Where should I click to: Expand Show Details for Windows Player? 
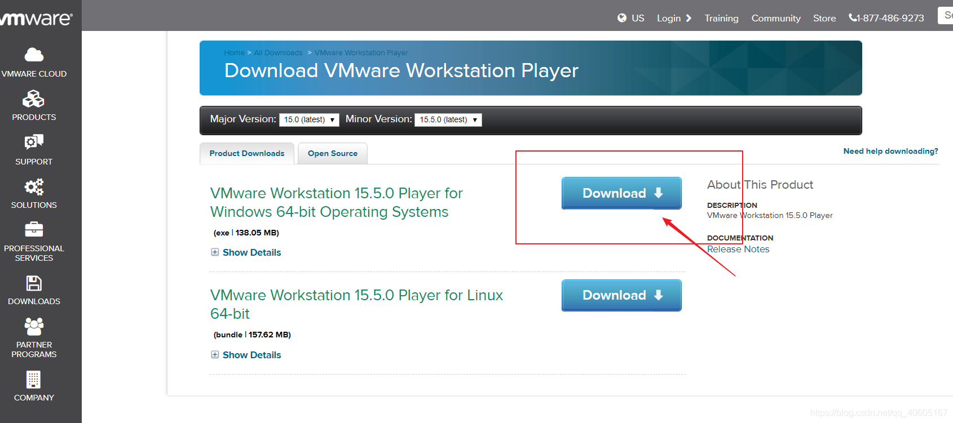252,252
